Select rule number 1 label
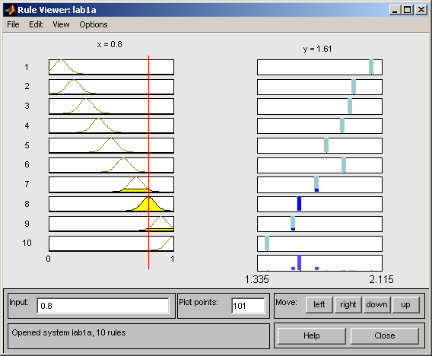This screenshot has width=432, height=356. (27, 67)
